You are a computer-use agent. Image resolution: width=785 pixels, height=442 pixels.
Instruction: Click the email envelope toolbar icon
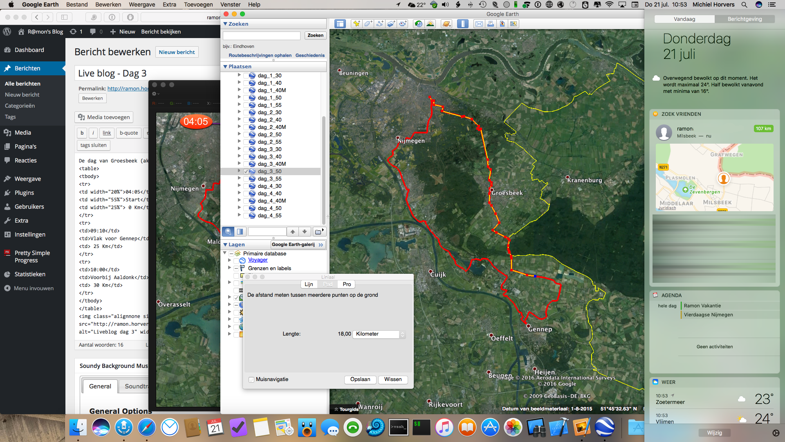(x=479, y=24)
